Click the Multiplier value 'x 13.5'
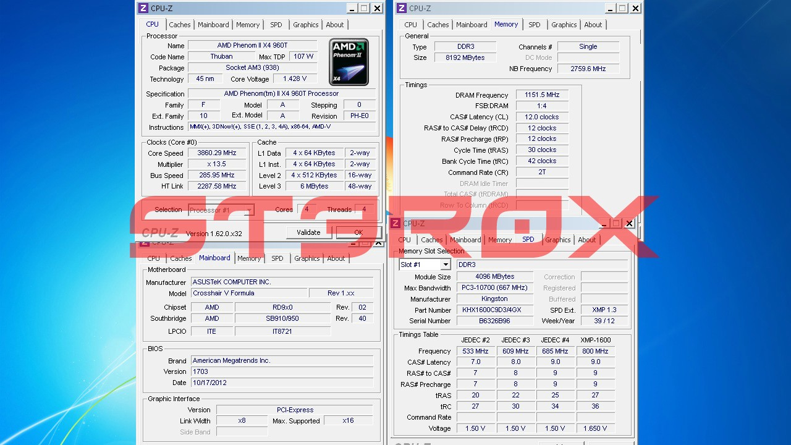This screenshot has width=791, height=445. tap(217, 164)
